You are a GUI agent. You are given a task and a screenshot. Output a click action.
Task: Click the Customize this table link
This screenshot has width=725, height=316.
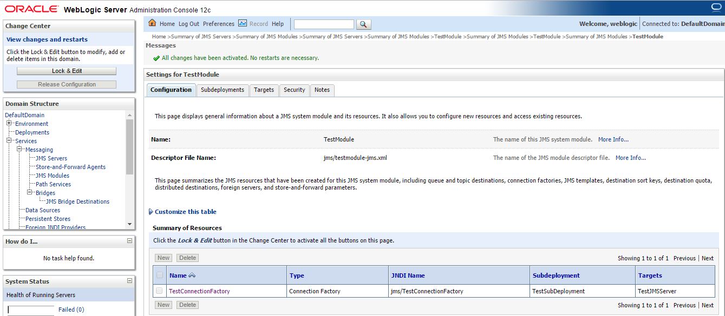click(x=186, y=212)
